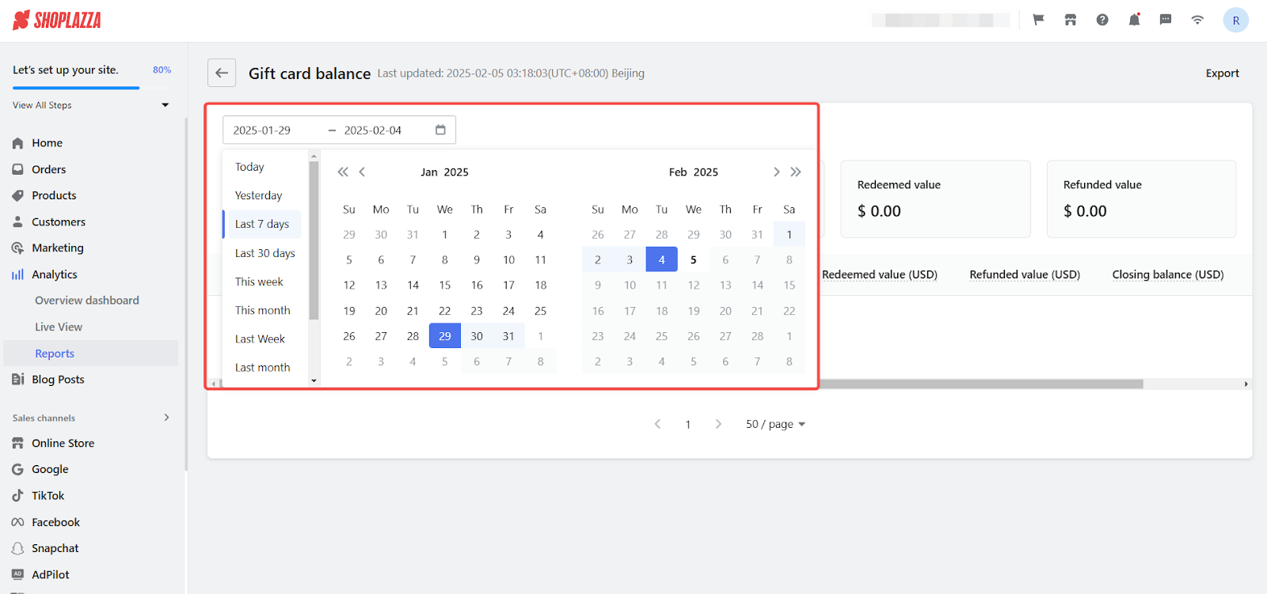Screen dimensions: 1267x594
Task: Expand the Sales channels section
Action: pyautogui.click(x=166, y=418)
